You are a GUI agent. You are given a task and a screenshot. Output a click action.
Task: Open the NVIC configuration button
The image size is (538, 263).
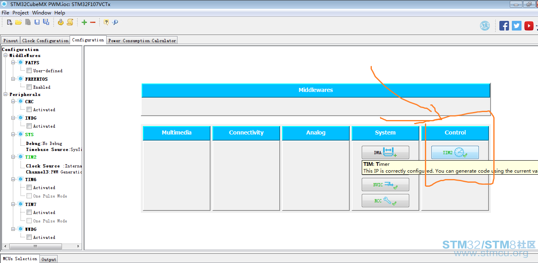(x=385, y=185)
